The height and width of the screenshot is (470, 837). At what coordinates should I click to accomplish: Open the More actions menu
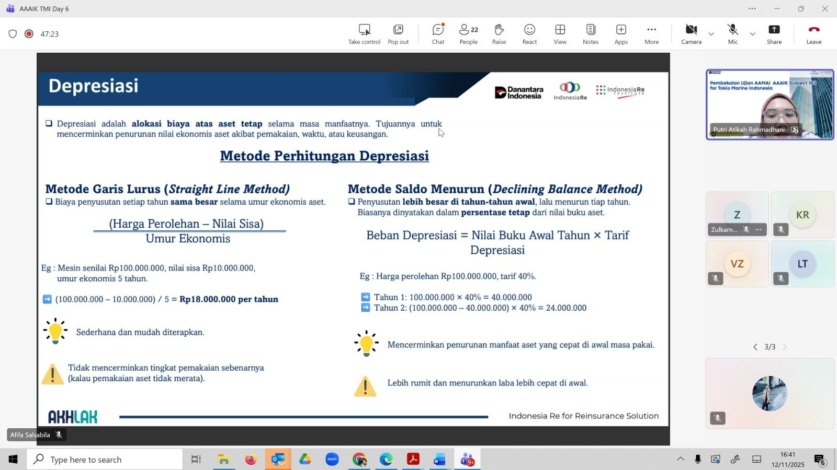[651, 34]
